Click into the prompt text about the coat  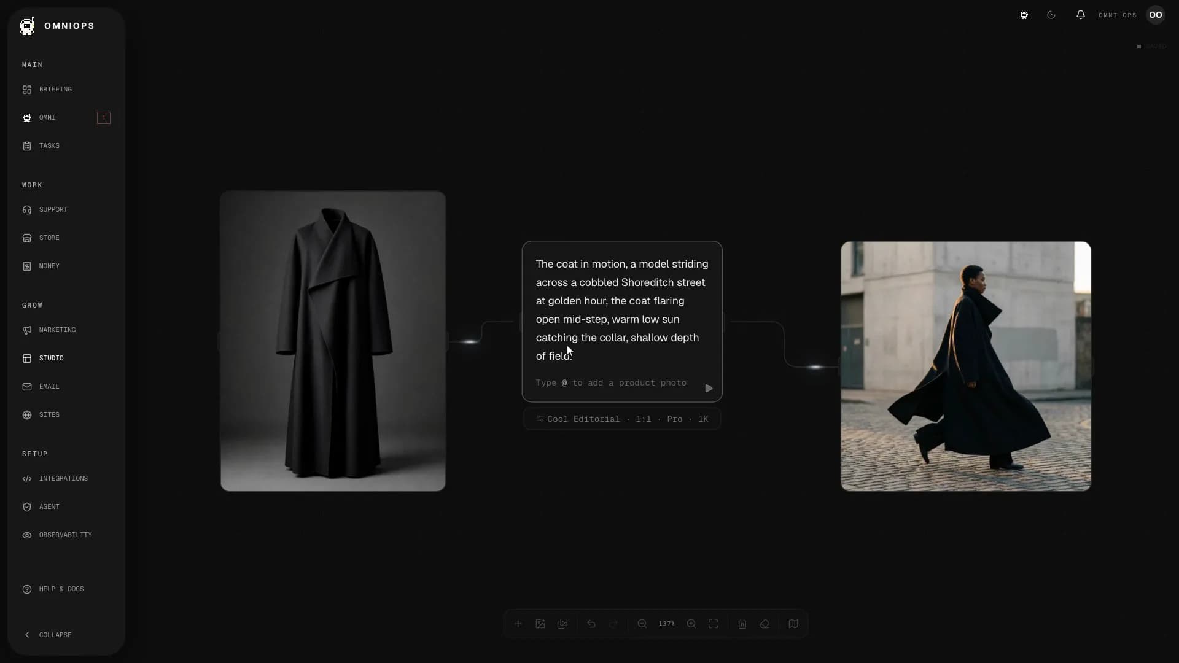(x=622, y=310)
